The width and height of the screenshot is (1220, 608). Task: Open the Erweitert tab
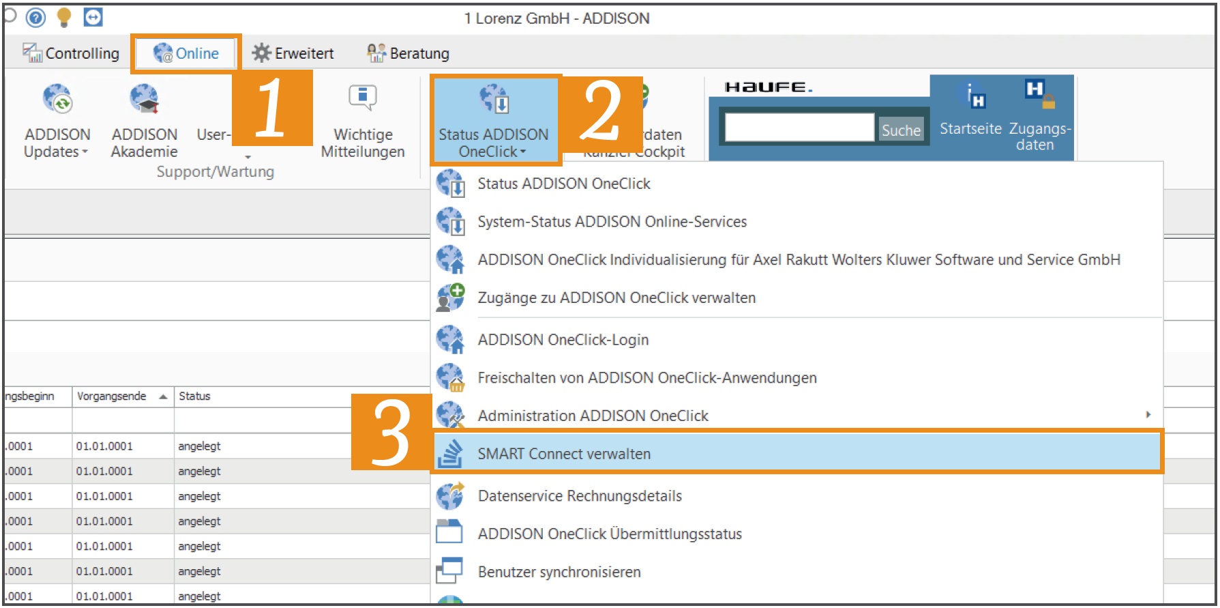click(x=293, y=53)
